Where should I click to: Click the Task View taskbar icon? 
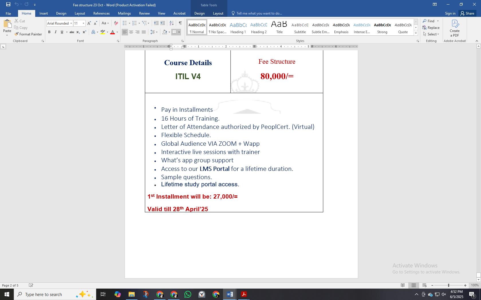pos(103,294)
